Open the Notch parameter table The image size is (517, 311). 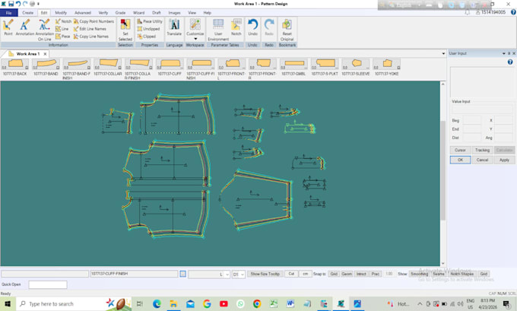pyautogui.click(x=236, y=27)
